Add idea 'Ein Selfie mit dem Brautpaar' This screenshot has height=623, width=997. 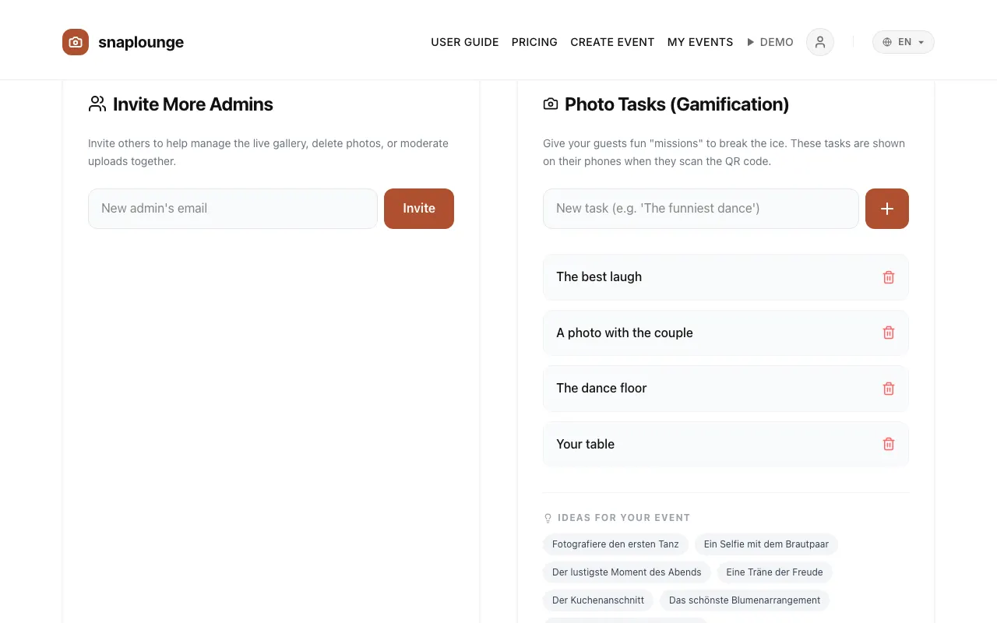coord(766,544)
